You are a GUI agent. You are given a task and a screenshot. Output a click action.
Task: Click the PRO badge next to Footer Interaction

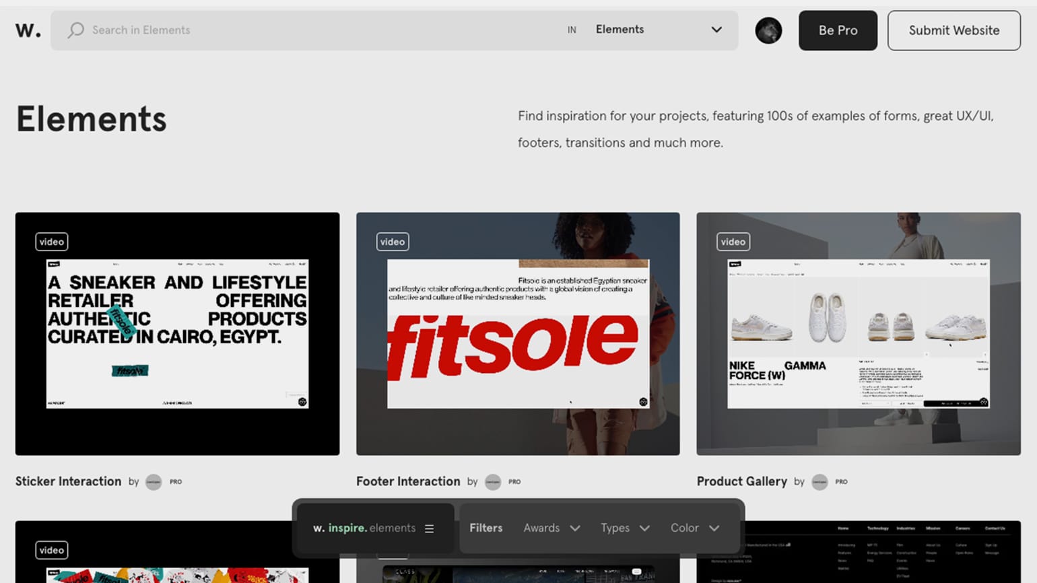[514, 482]
